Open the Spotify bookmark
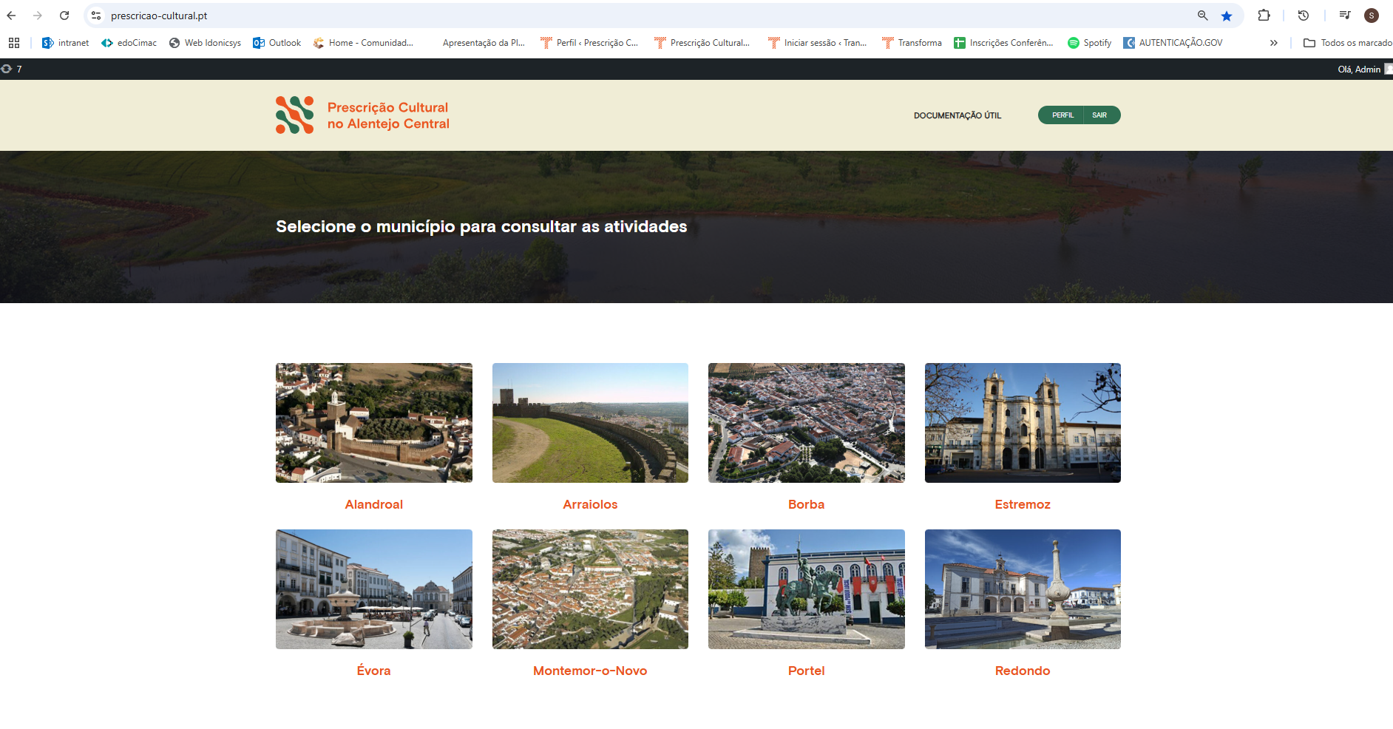This screenshot has width=1393, height=729. pos(1089,43)
